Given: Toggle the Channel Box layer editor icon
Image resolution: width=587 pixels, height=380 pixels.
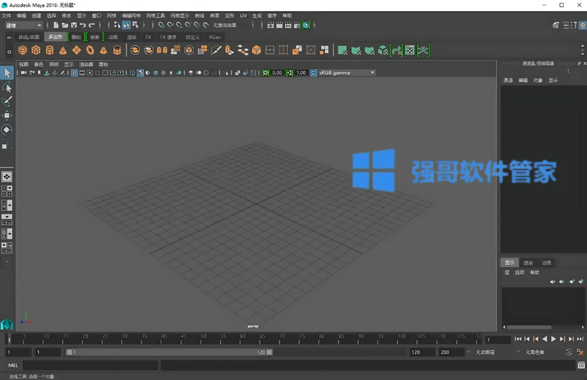Looking at the screenshot, I should click(583, 25).
